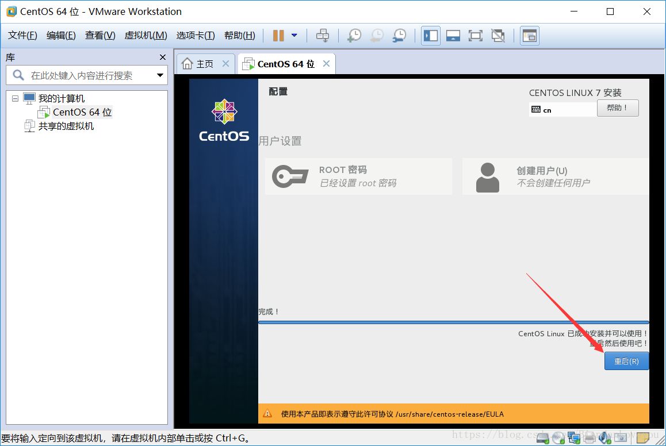
Task: Close the CentOS 64 位 tab
Action: click(x=326, y=64)
